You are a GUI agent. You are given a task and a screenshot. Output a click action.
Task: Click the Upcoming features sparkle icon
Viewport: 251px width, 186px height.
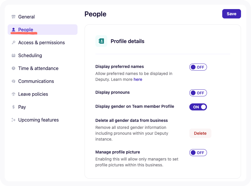point(14,120)
